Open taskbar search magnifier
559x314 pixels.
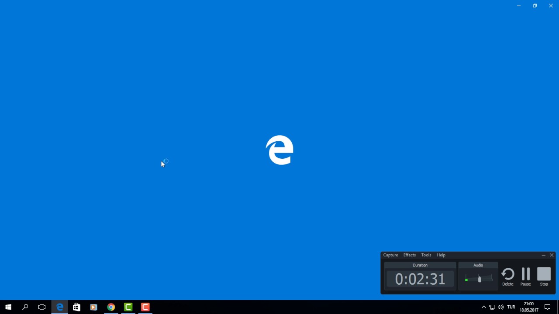pos(25,307)
